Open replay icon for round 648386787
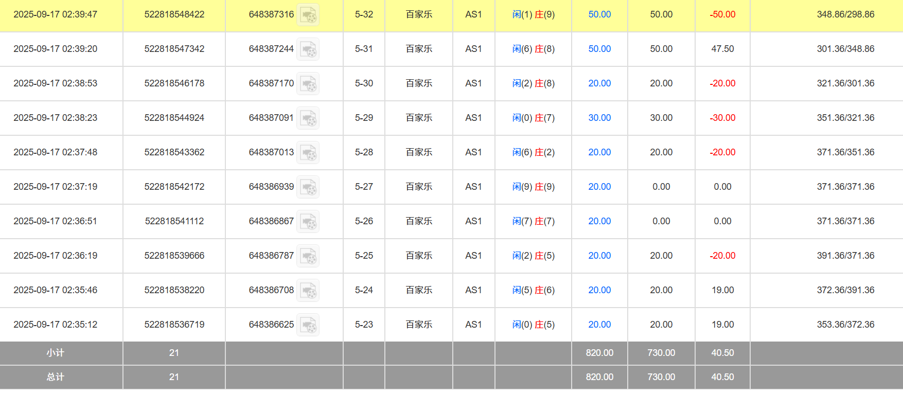 click(x=308, y=256)
